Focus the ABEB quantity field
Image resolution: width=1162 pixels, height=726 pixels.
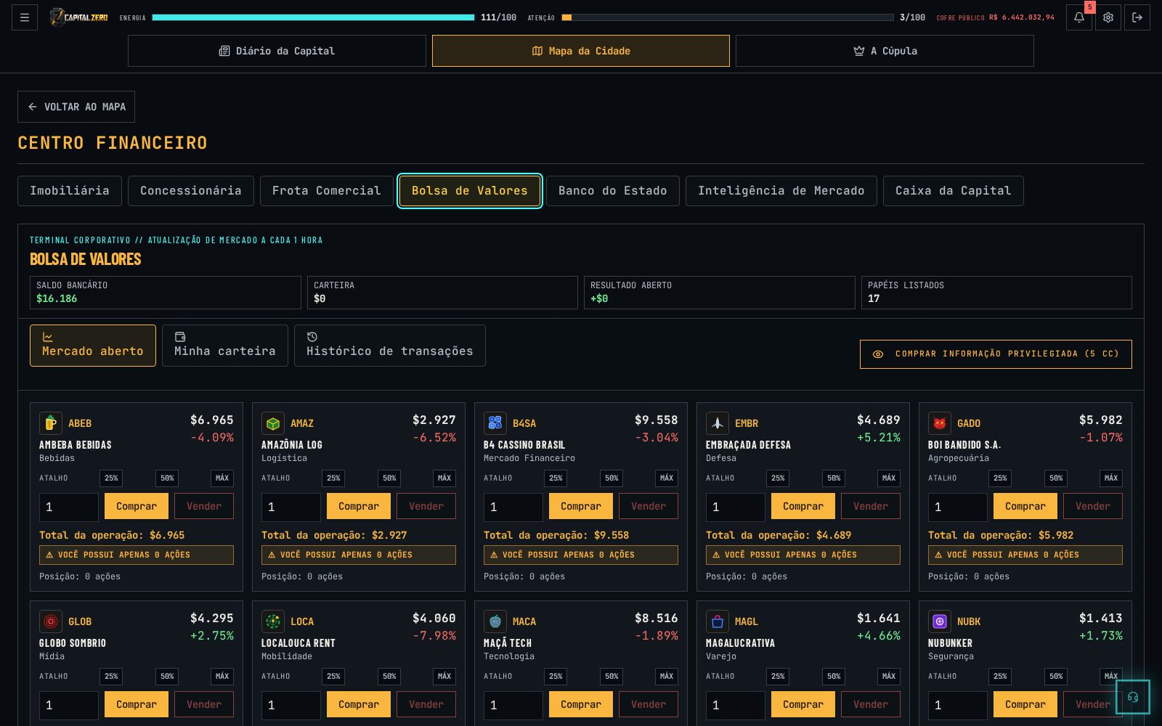click(69, 507)
